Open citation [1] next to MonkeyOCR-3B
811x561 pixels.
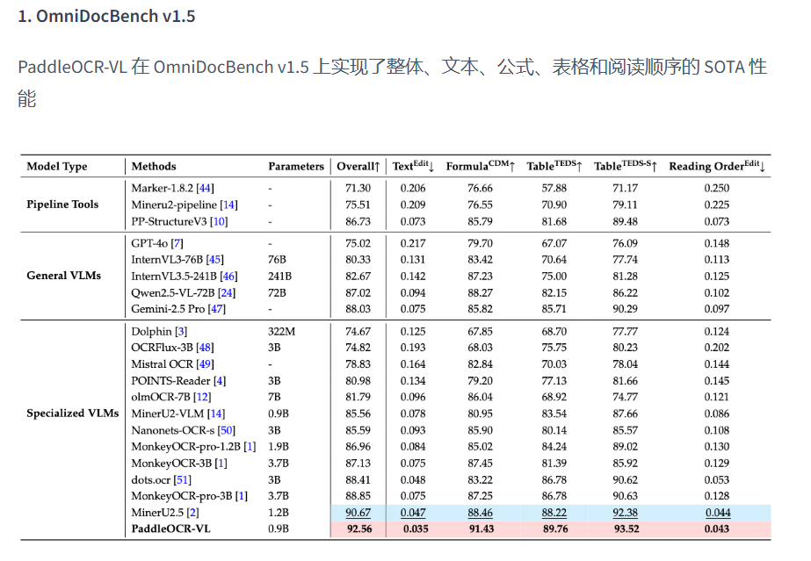click(x=221, y=464)
